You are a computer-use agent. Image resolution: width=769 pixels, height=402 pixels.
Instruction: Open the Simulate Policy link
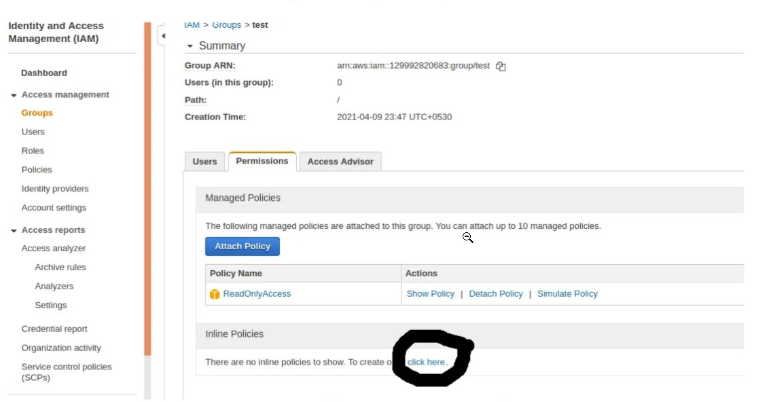[567, 294]
